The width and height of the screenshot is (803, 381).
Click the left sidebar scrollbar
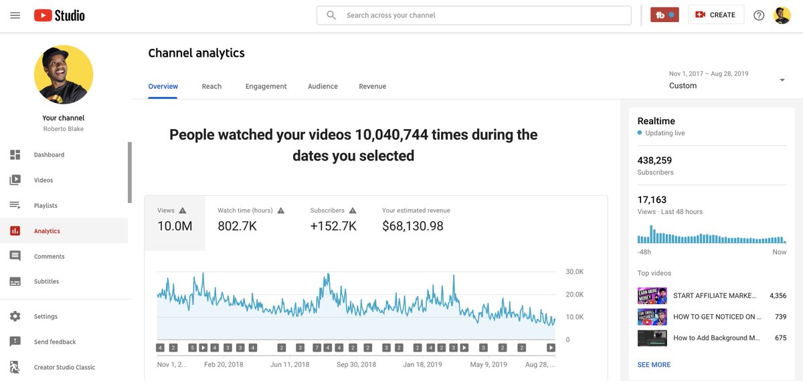[x=130, y=172]
